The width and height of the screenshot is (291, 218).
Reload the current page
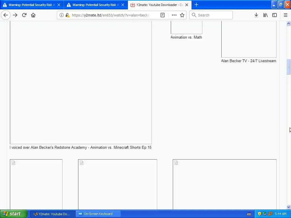click(24, 15)
